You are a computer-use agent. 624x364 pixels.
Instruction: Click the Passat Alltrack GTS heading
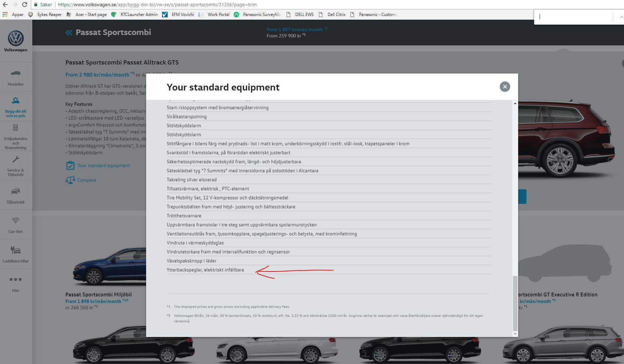pyautogui.click(x=122, y=62)
